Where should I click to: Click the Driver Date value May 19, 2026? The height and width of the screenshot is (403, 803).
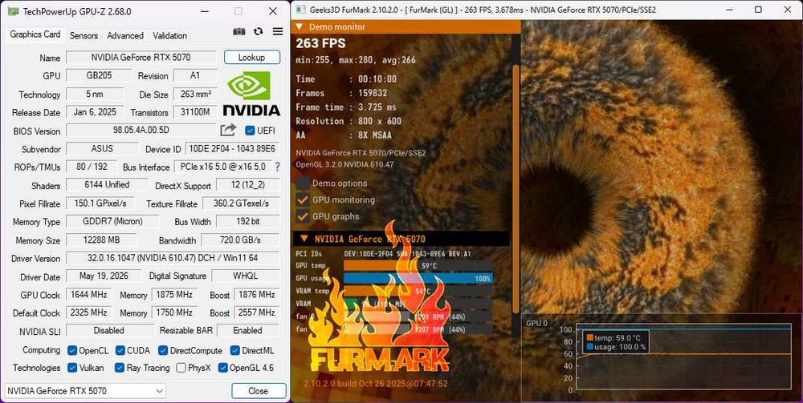pos(104,276)
